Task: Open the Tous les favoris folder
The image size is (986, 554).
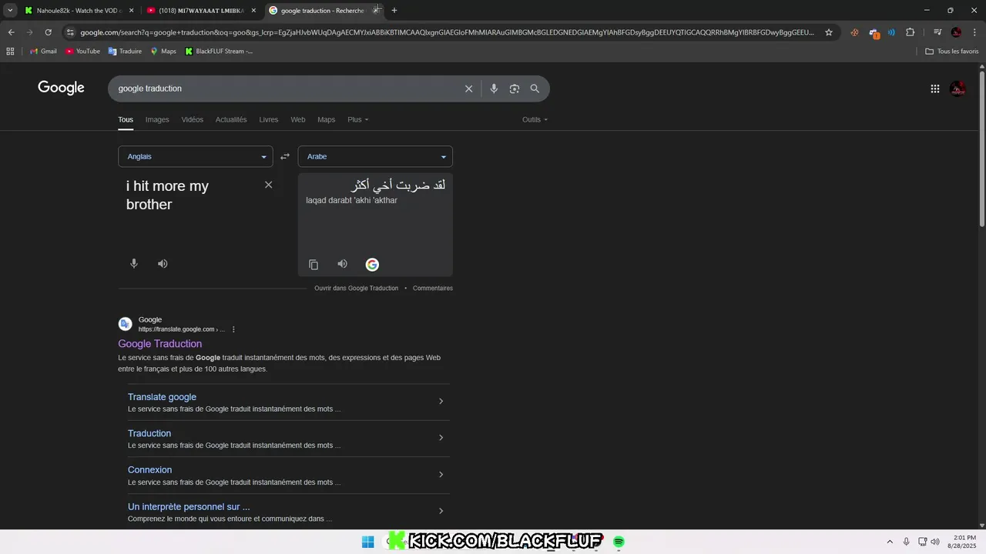Action: [952, 51]
